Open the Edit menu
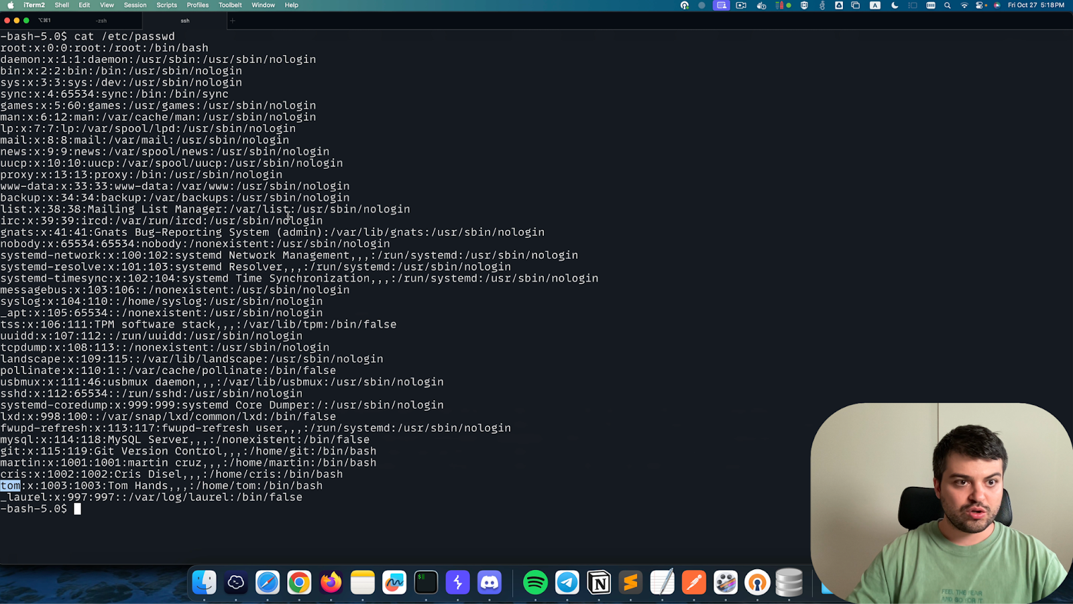The width and height of the screenshot is (1073, 604). click(x=84, y=5)
